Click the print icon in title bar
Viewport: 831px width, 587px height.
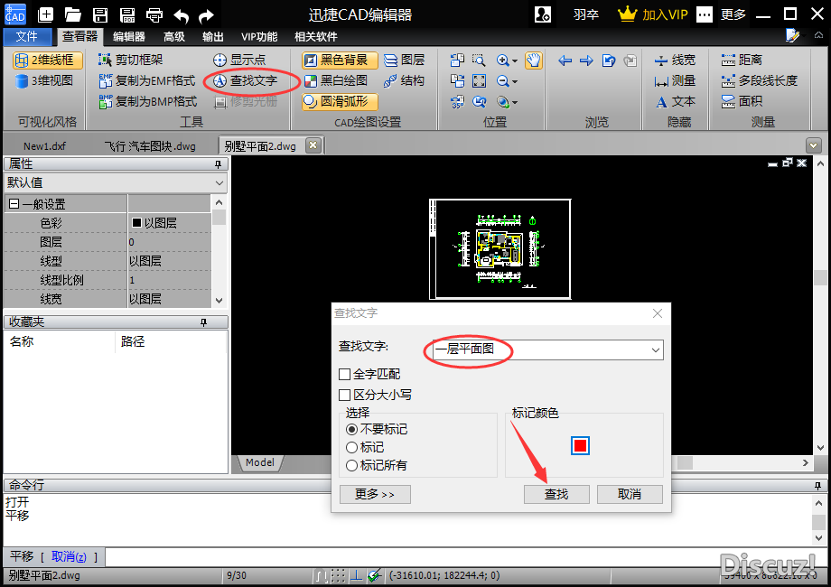(154, 14)
